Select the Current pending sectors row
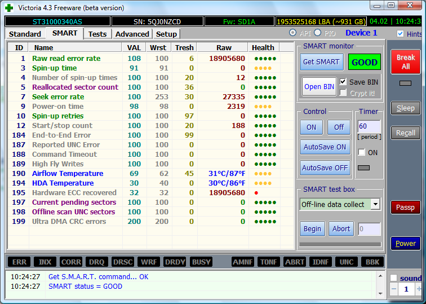 151,202
